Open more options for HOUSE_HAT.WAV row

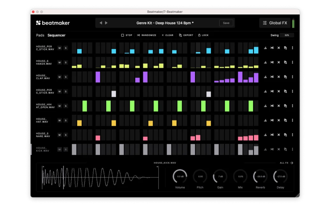(x=292, y=120)
